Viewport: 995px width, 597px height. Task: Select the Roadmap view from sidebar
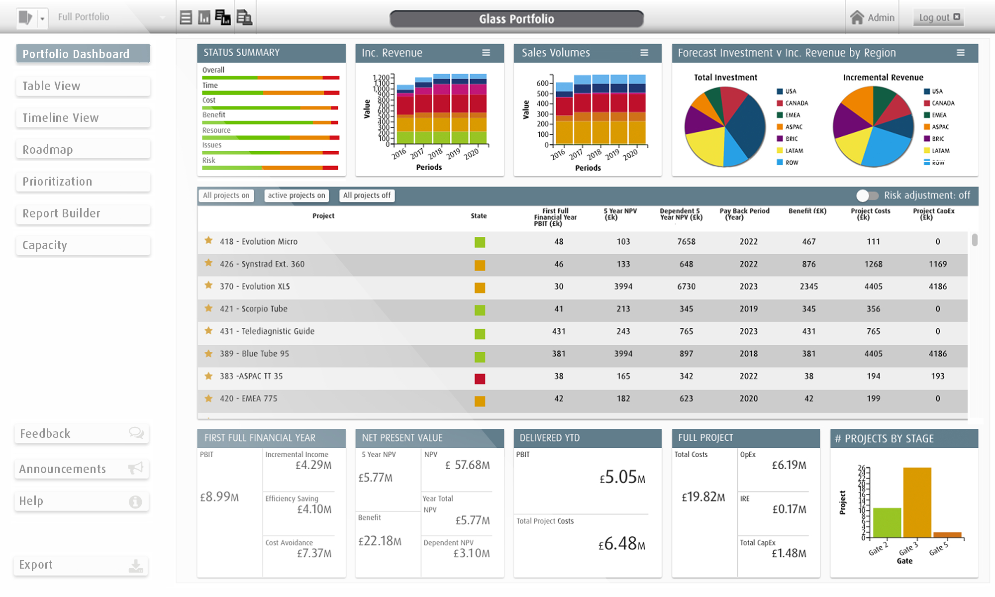[80, 149]
